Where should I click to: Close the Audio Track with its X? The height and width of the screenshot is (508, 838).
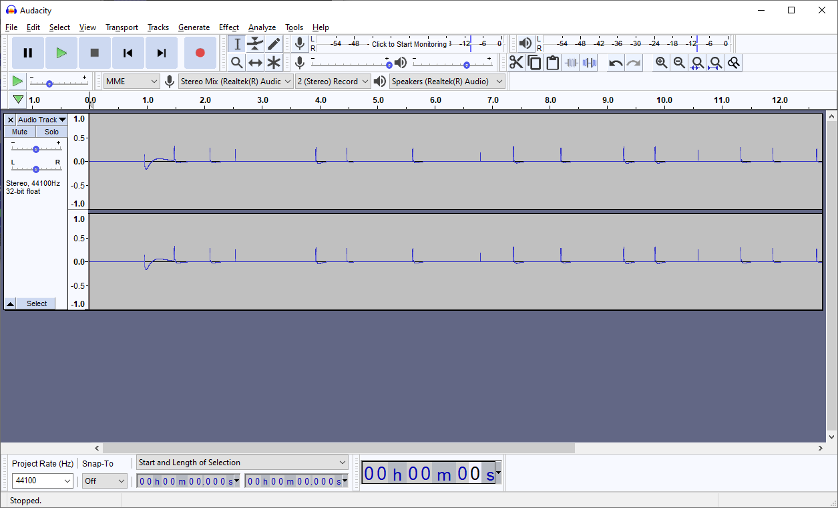(x=10, y=120)
